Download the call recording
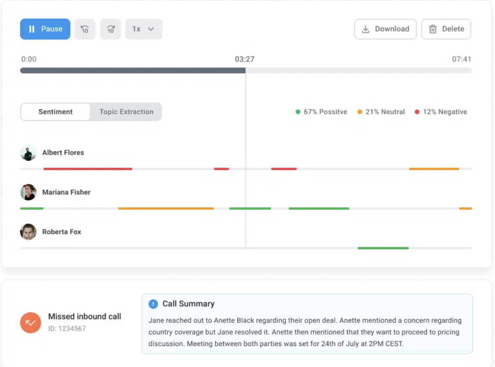This screenshot has width=495, height=367. click(x=385, y=29)
